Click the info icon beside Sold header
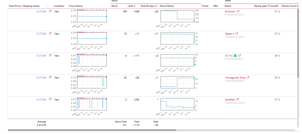 click(135, 6)
